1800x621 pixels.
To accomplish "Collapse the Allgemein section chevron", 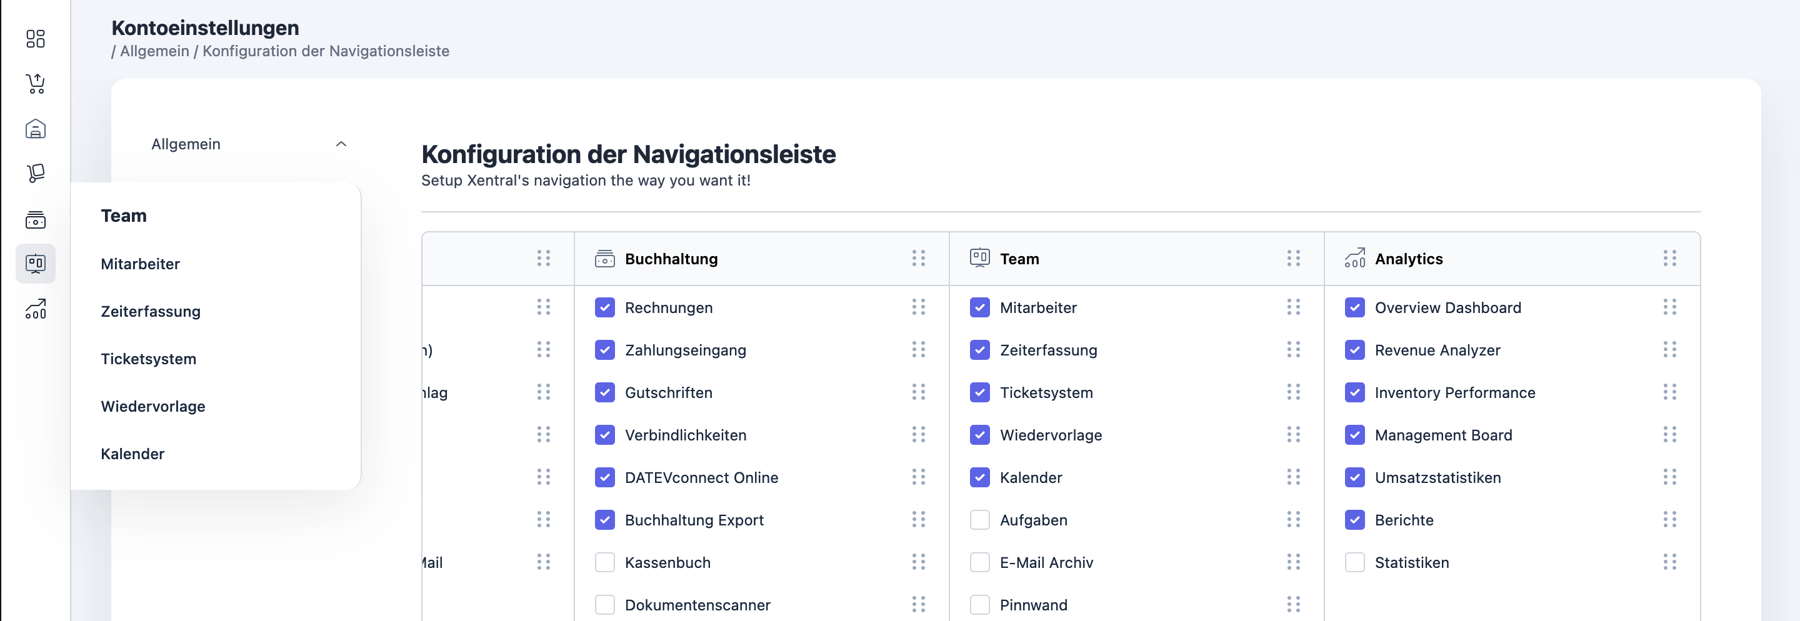I will pyautogui.click(x=341, y=144).
